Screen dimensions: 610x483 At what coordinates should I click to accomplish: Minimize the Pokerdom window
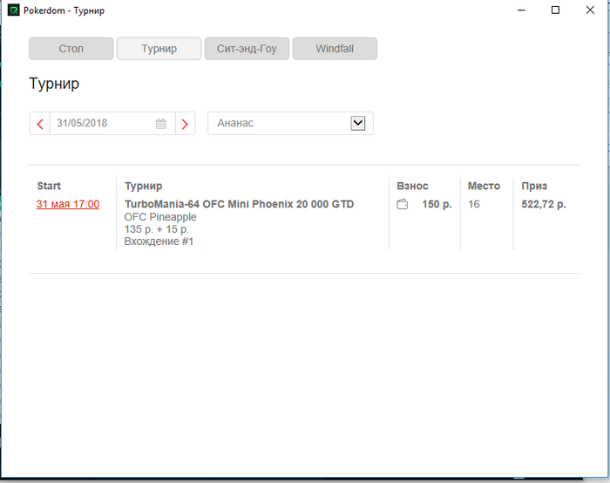(x=521, y=10)
